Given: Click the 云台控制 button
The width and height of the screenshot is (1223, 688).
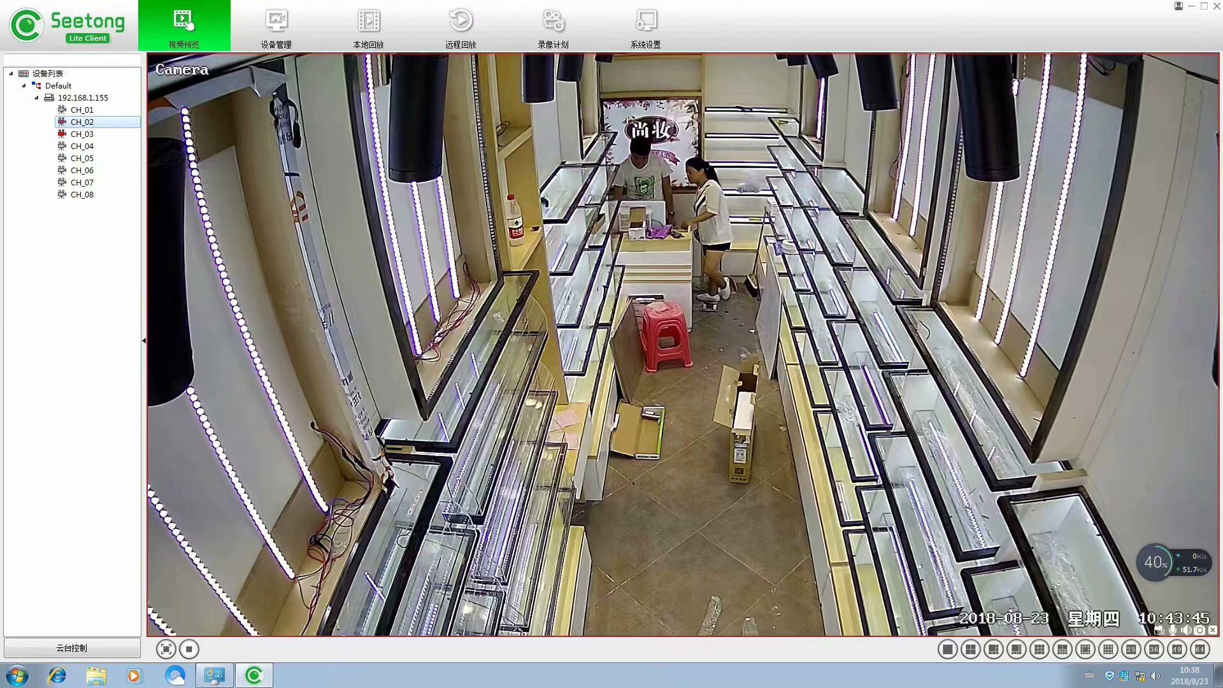Looking at the screenshot, I should [x=72, y=648].
